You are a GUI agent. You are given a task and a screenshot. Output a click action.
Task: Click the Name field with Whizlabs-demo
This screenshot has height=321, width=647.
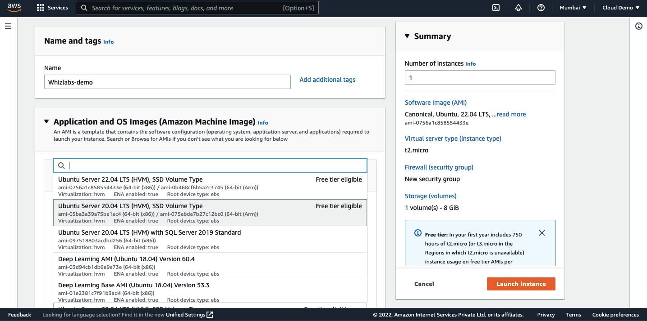[167, 82]
